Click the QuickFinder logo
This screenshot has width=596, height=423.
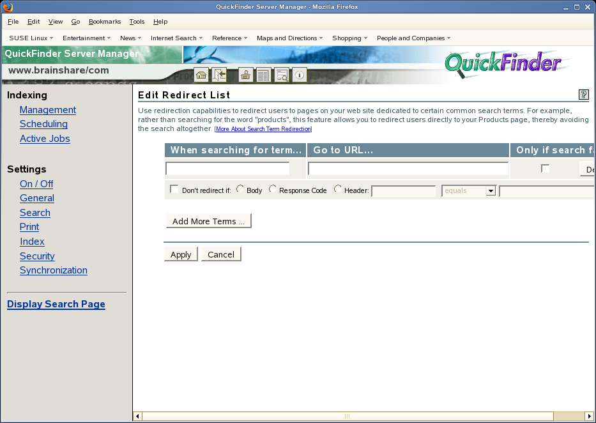point(503,64)
